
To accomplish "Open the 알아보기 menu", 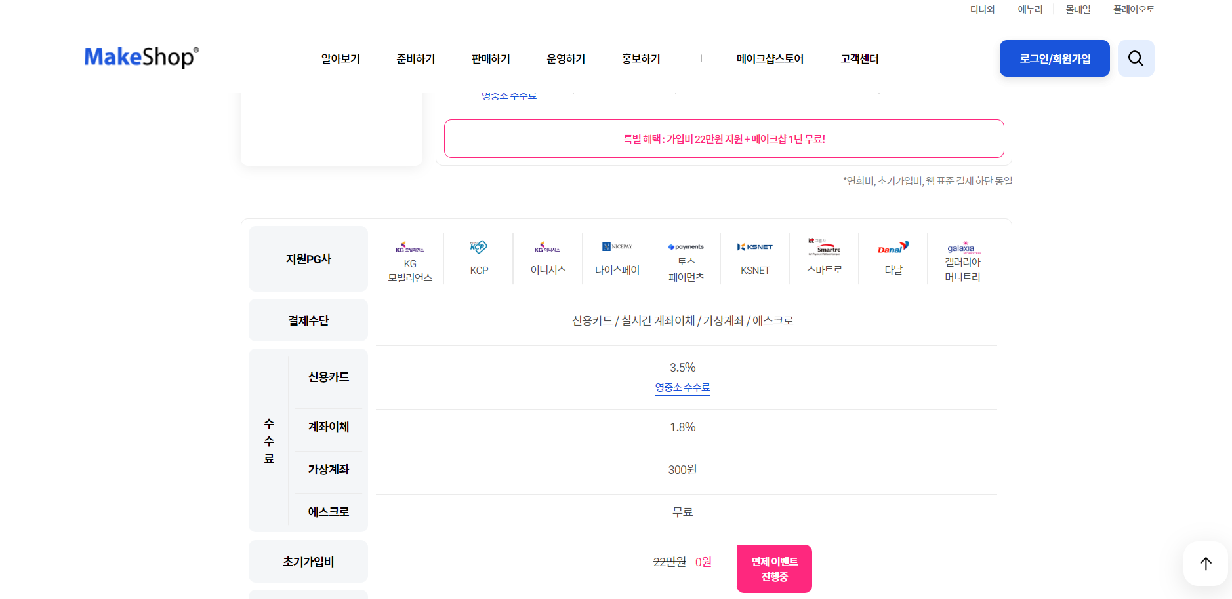I will pos(340,59).
